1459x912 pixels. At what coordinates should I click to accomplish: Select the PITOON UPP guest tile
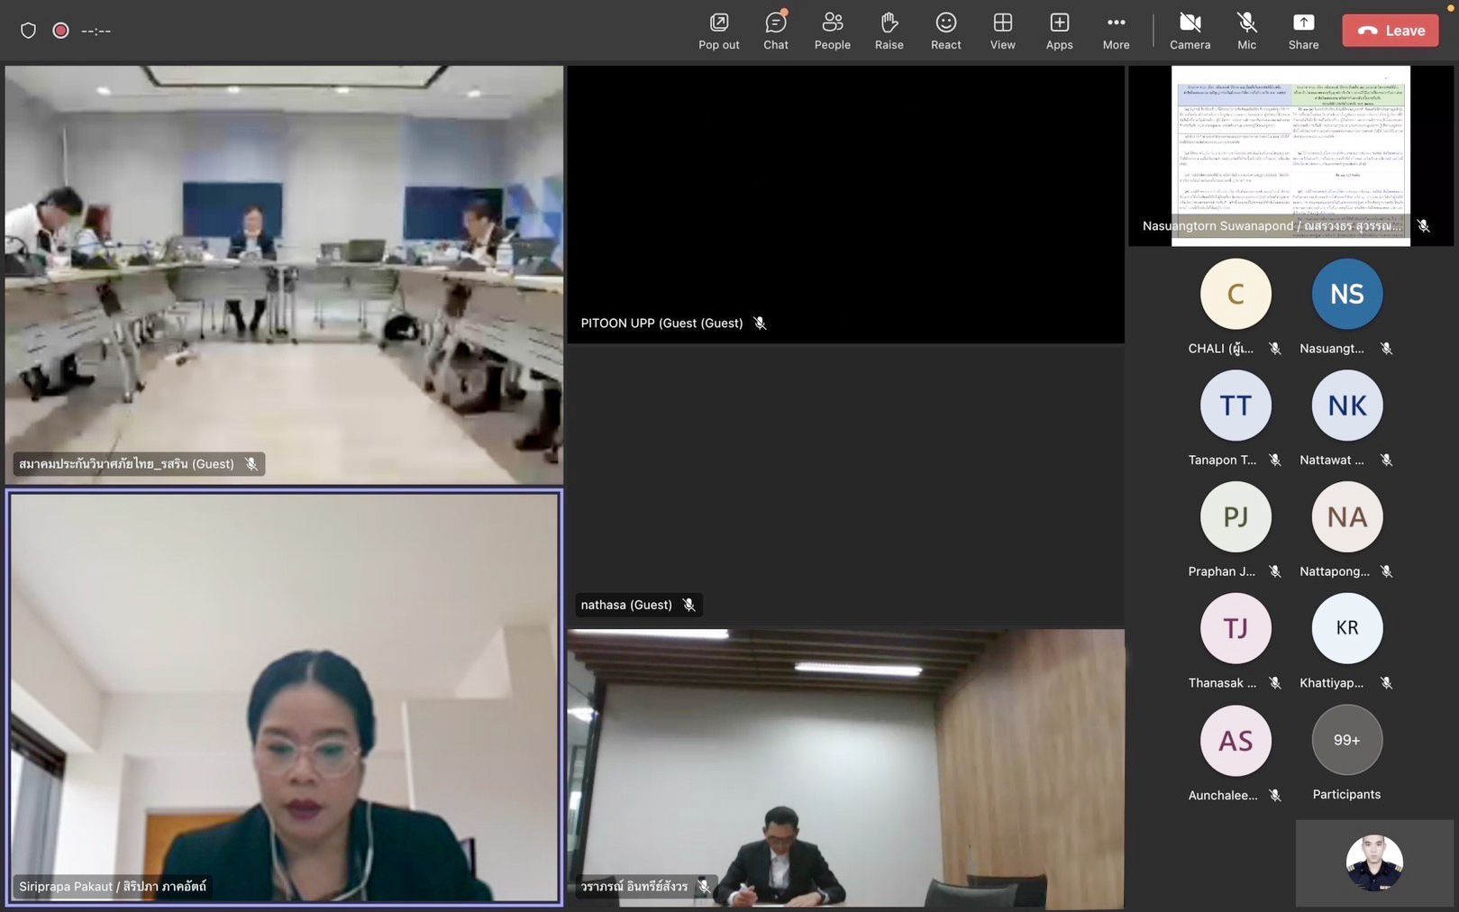click(x=845, y=204)
